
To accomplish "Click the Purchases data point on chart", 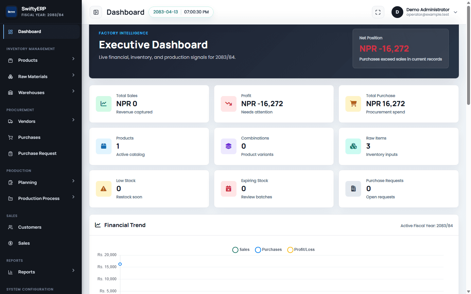I will tap(120, 264).
